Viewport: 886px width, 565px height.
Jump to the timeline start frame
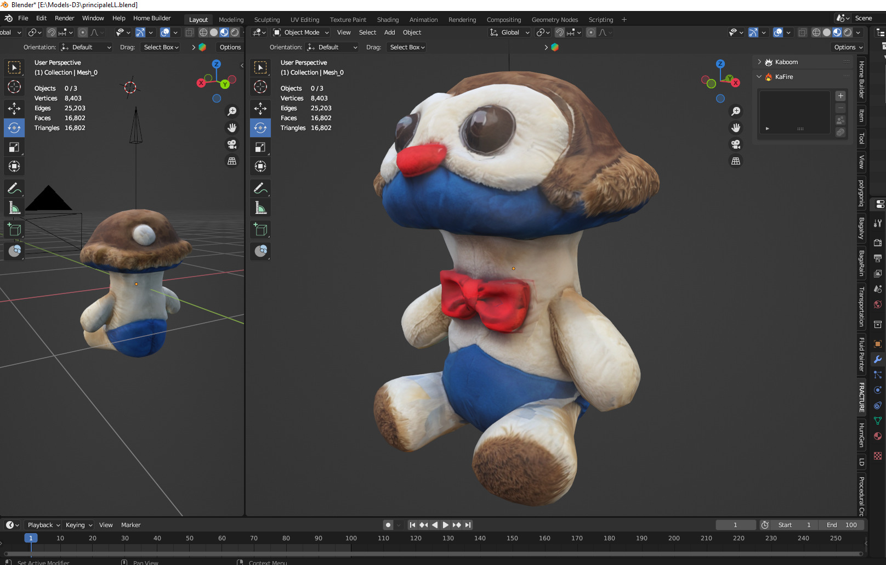(x=412, y=525)
